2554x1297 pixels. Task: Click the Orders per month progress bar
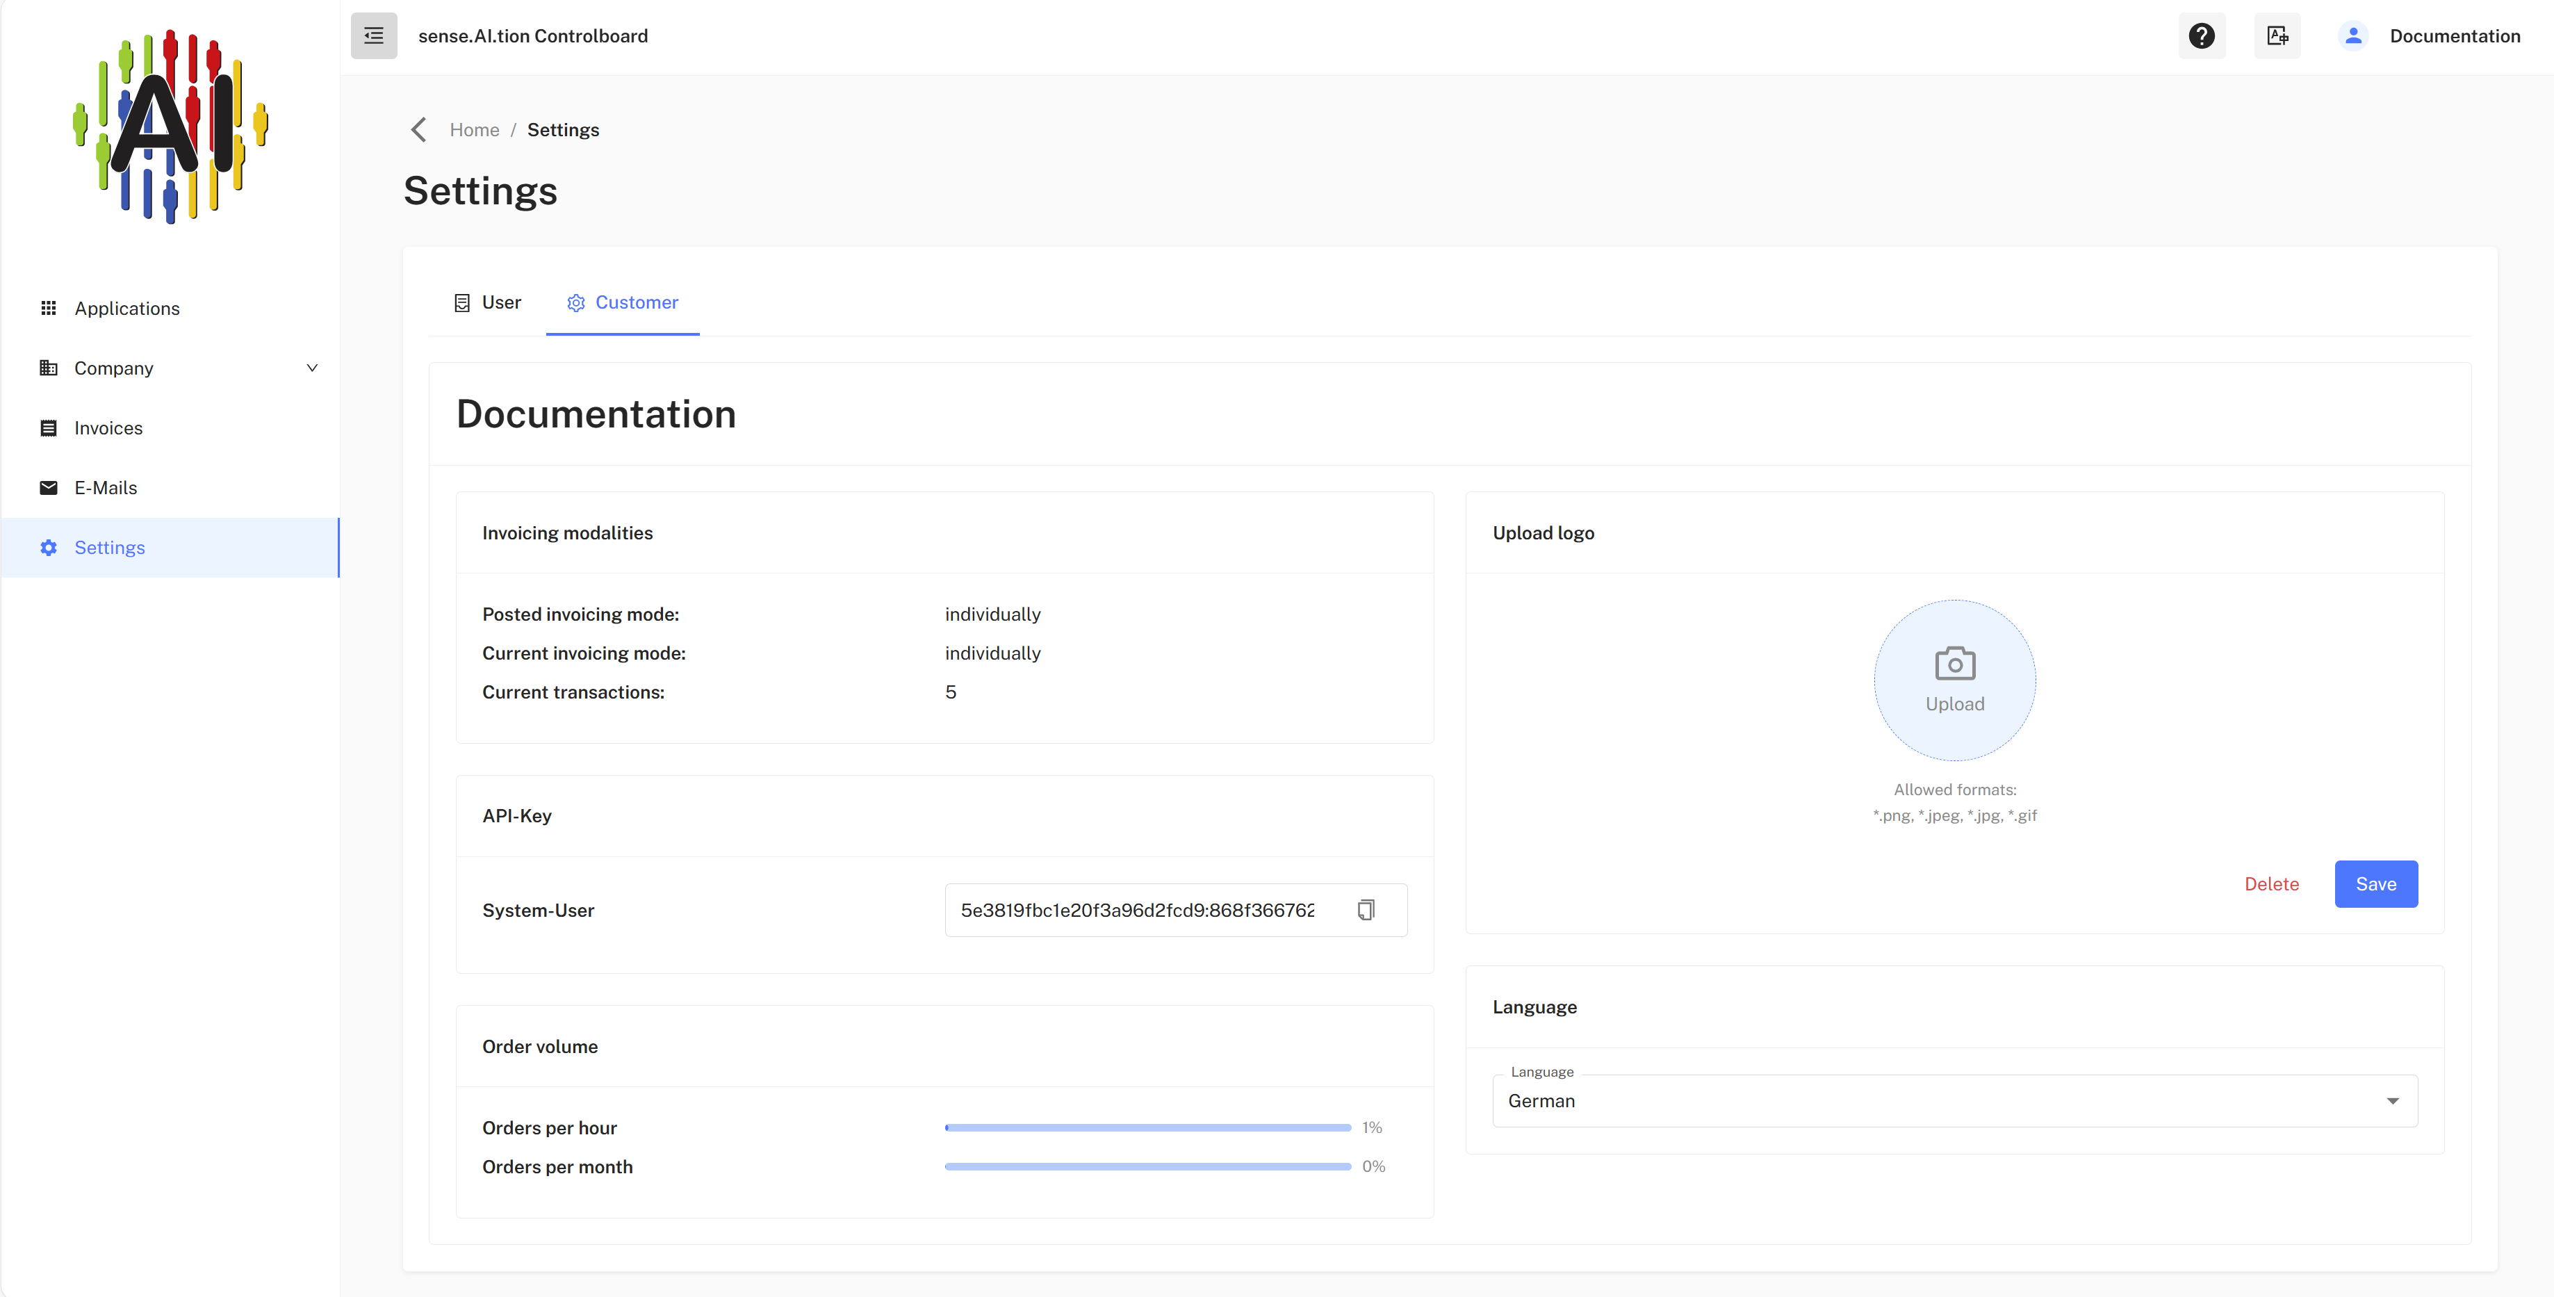pyautogui.click(x=1148, y=1166)
